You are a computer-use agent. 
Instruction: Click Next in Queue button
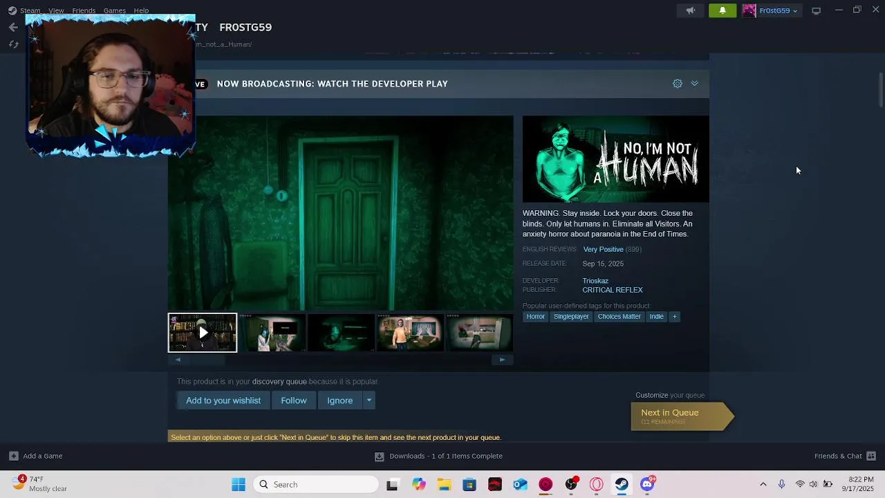pos(681,416)
